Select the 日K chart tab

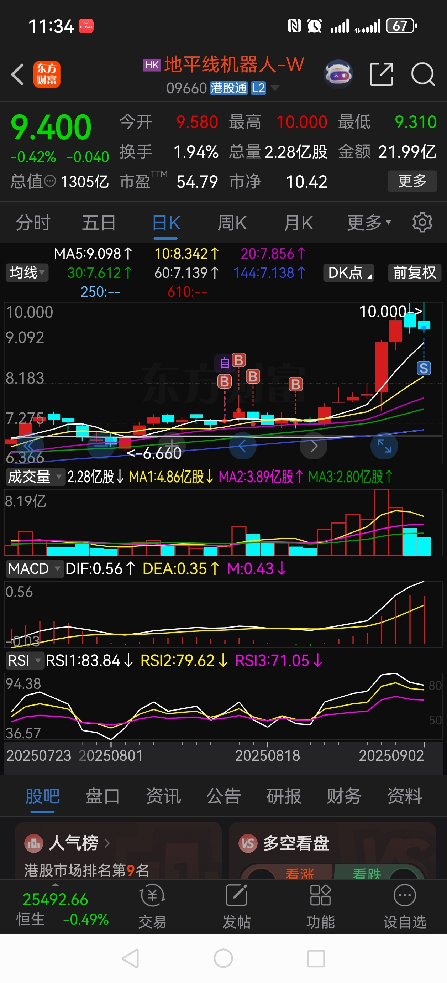(166, 223)
